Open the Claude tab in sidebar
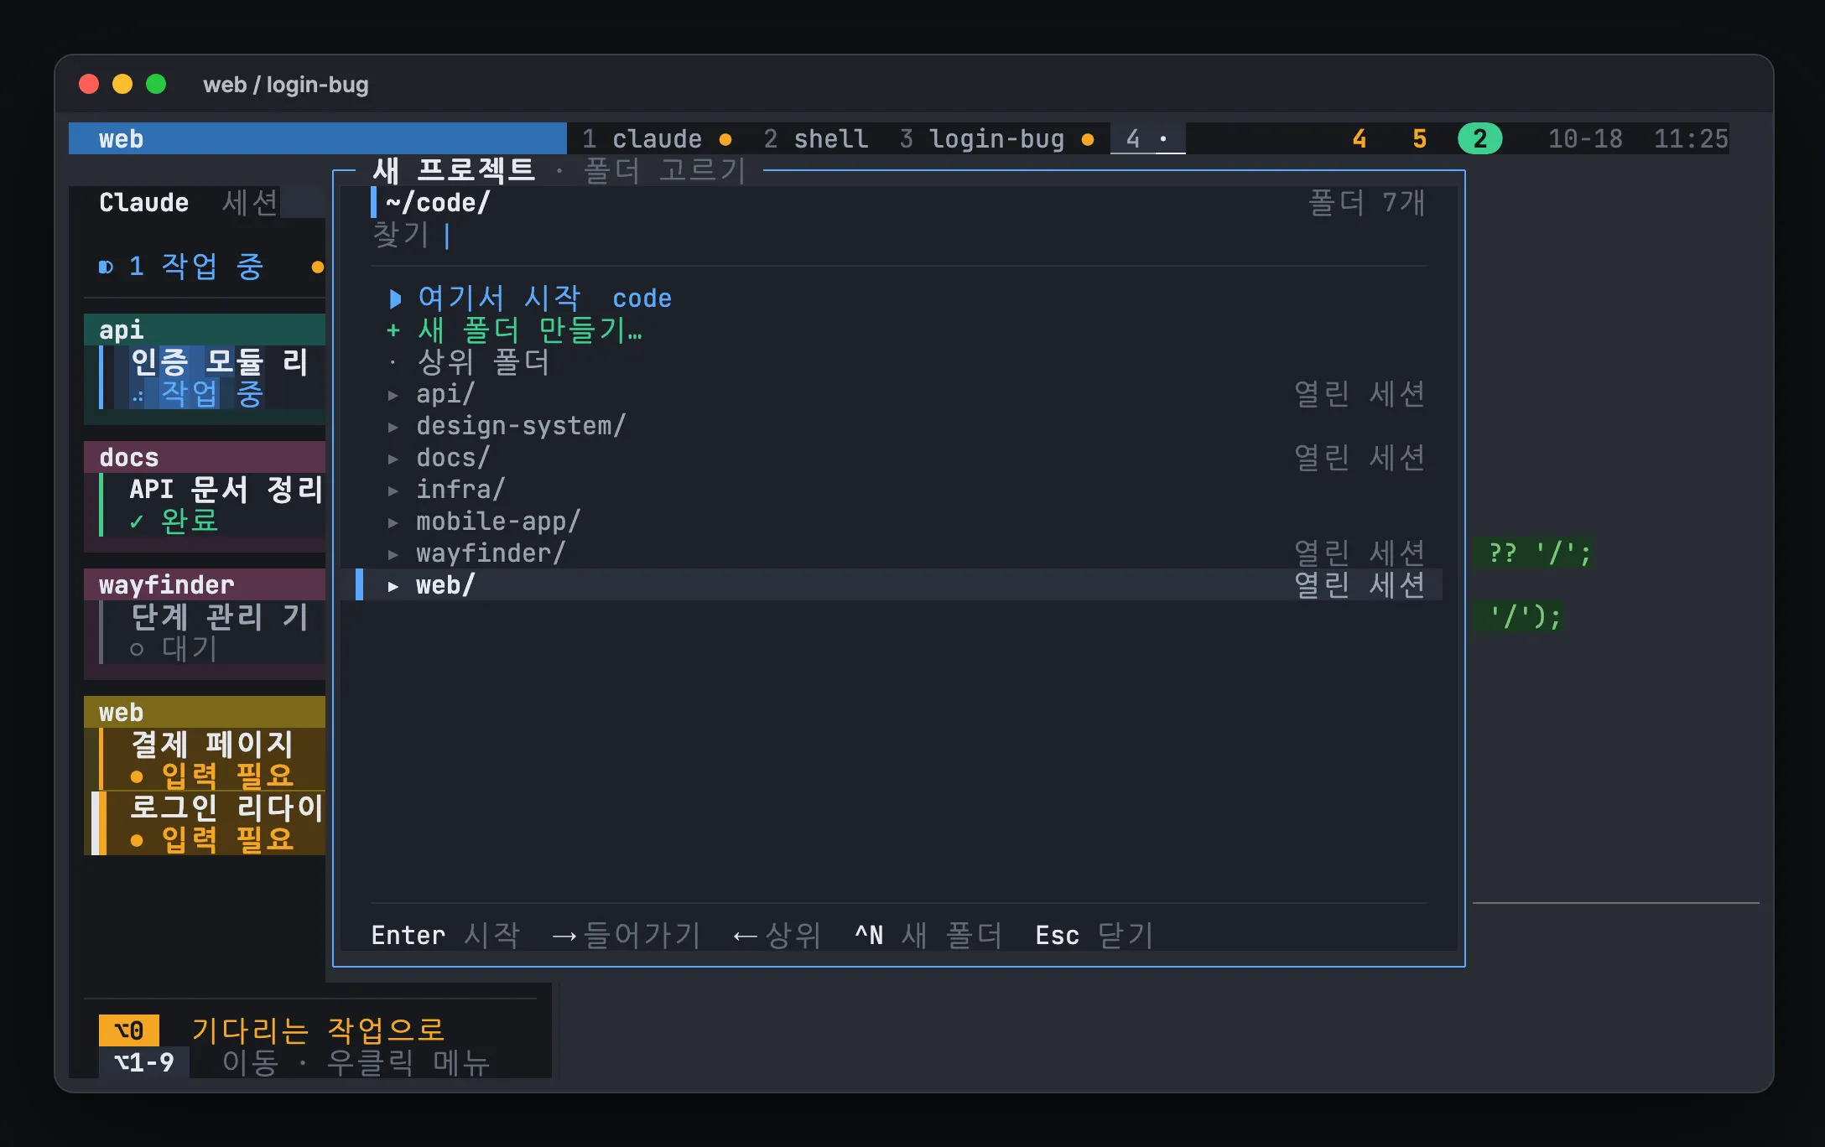 coord(143,202)
